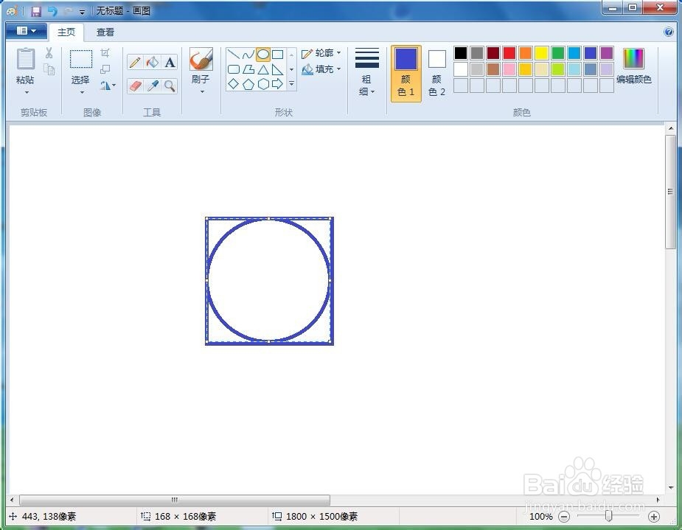Choose the Right triangle shape

pos(277,69)
